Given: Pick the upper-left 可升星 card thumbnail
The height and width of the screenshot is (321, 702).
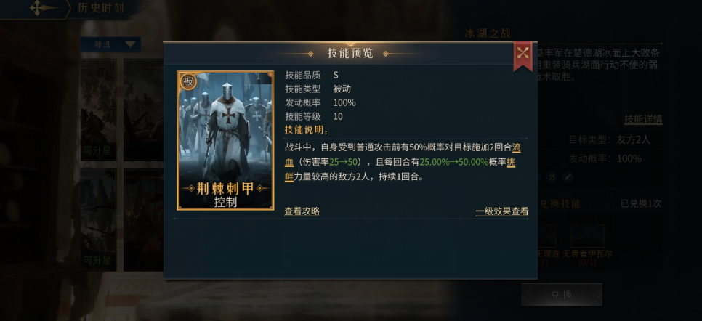Looking at the screenshot, I should (x=99, y=110).
